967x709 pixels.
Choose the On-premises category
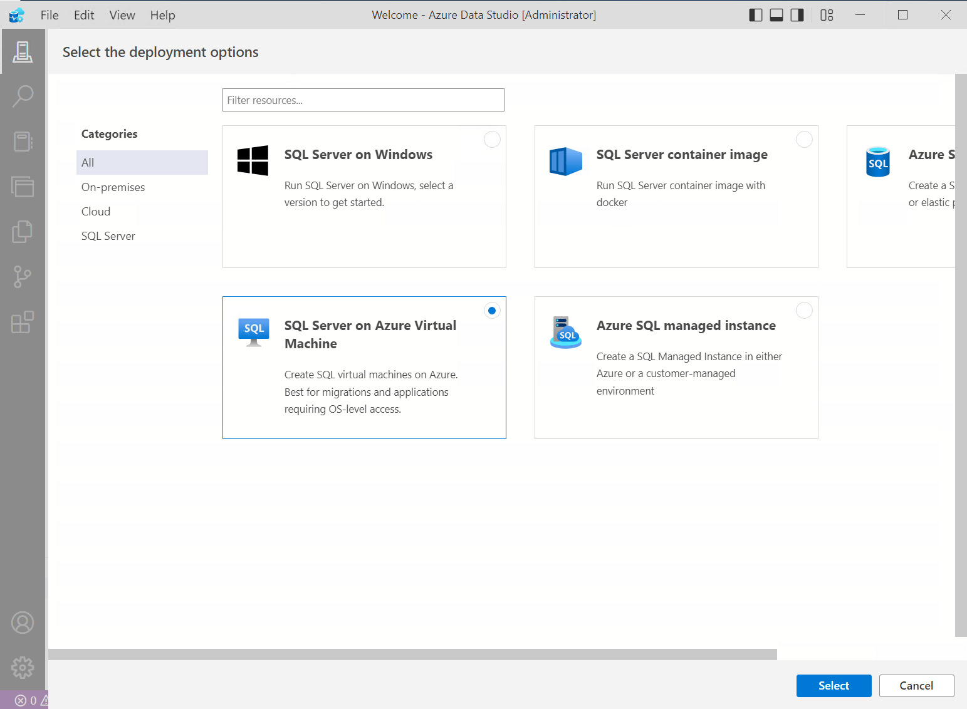click(113, 187)
